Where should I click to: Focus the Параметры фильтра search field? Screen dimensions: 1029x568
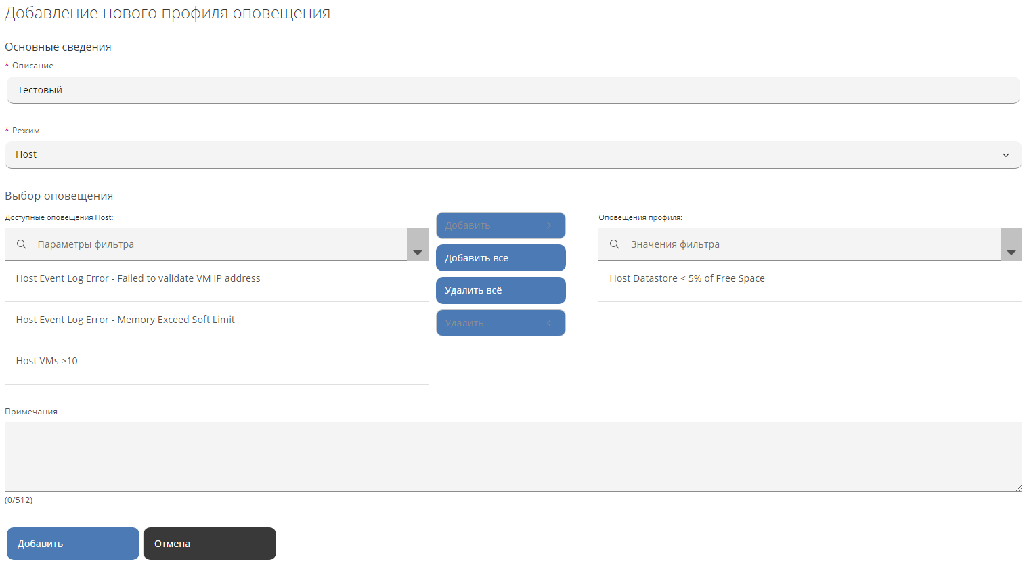217,244
